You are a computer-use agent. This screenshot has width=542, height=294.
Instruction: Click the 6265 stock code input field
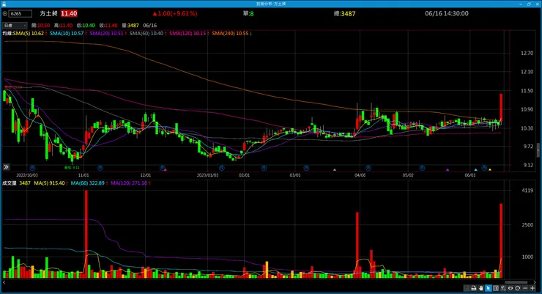click(x=20, y=14)
